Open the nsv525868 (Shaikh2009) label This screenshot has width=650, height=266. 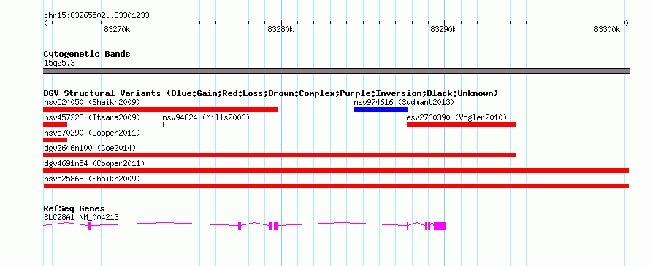click(92, 179)
